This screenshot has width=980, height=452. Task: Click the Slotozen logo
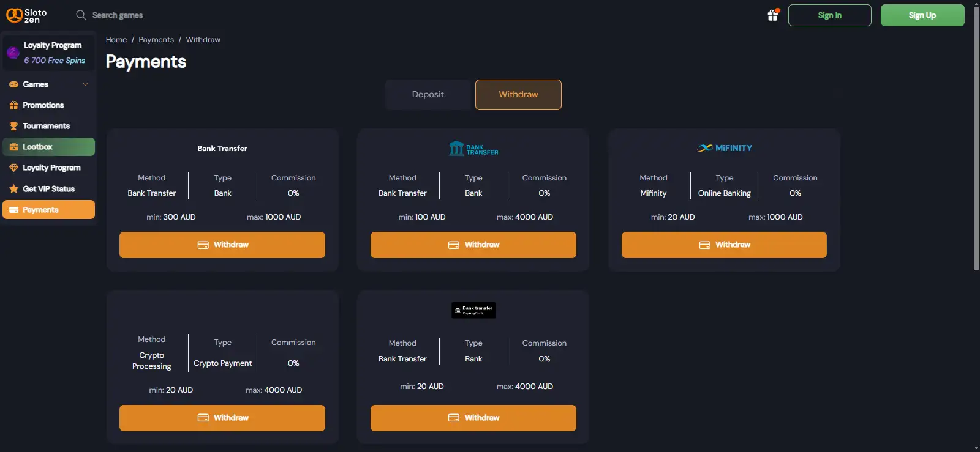tap(26, 15)
